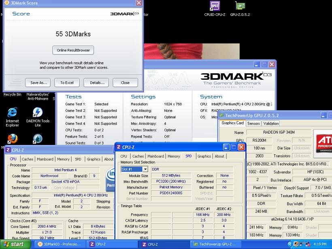Minimize the GPU-Z window
Screen dimensions: 332x249
pos(323,116)
